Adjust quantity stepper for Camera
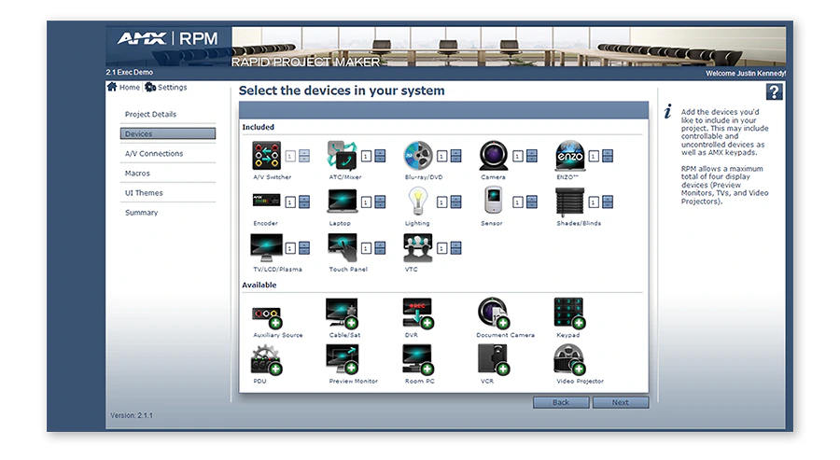Image resolution: width=840 pixels, height=460 pixels. (532, 156)
